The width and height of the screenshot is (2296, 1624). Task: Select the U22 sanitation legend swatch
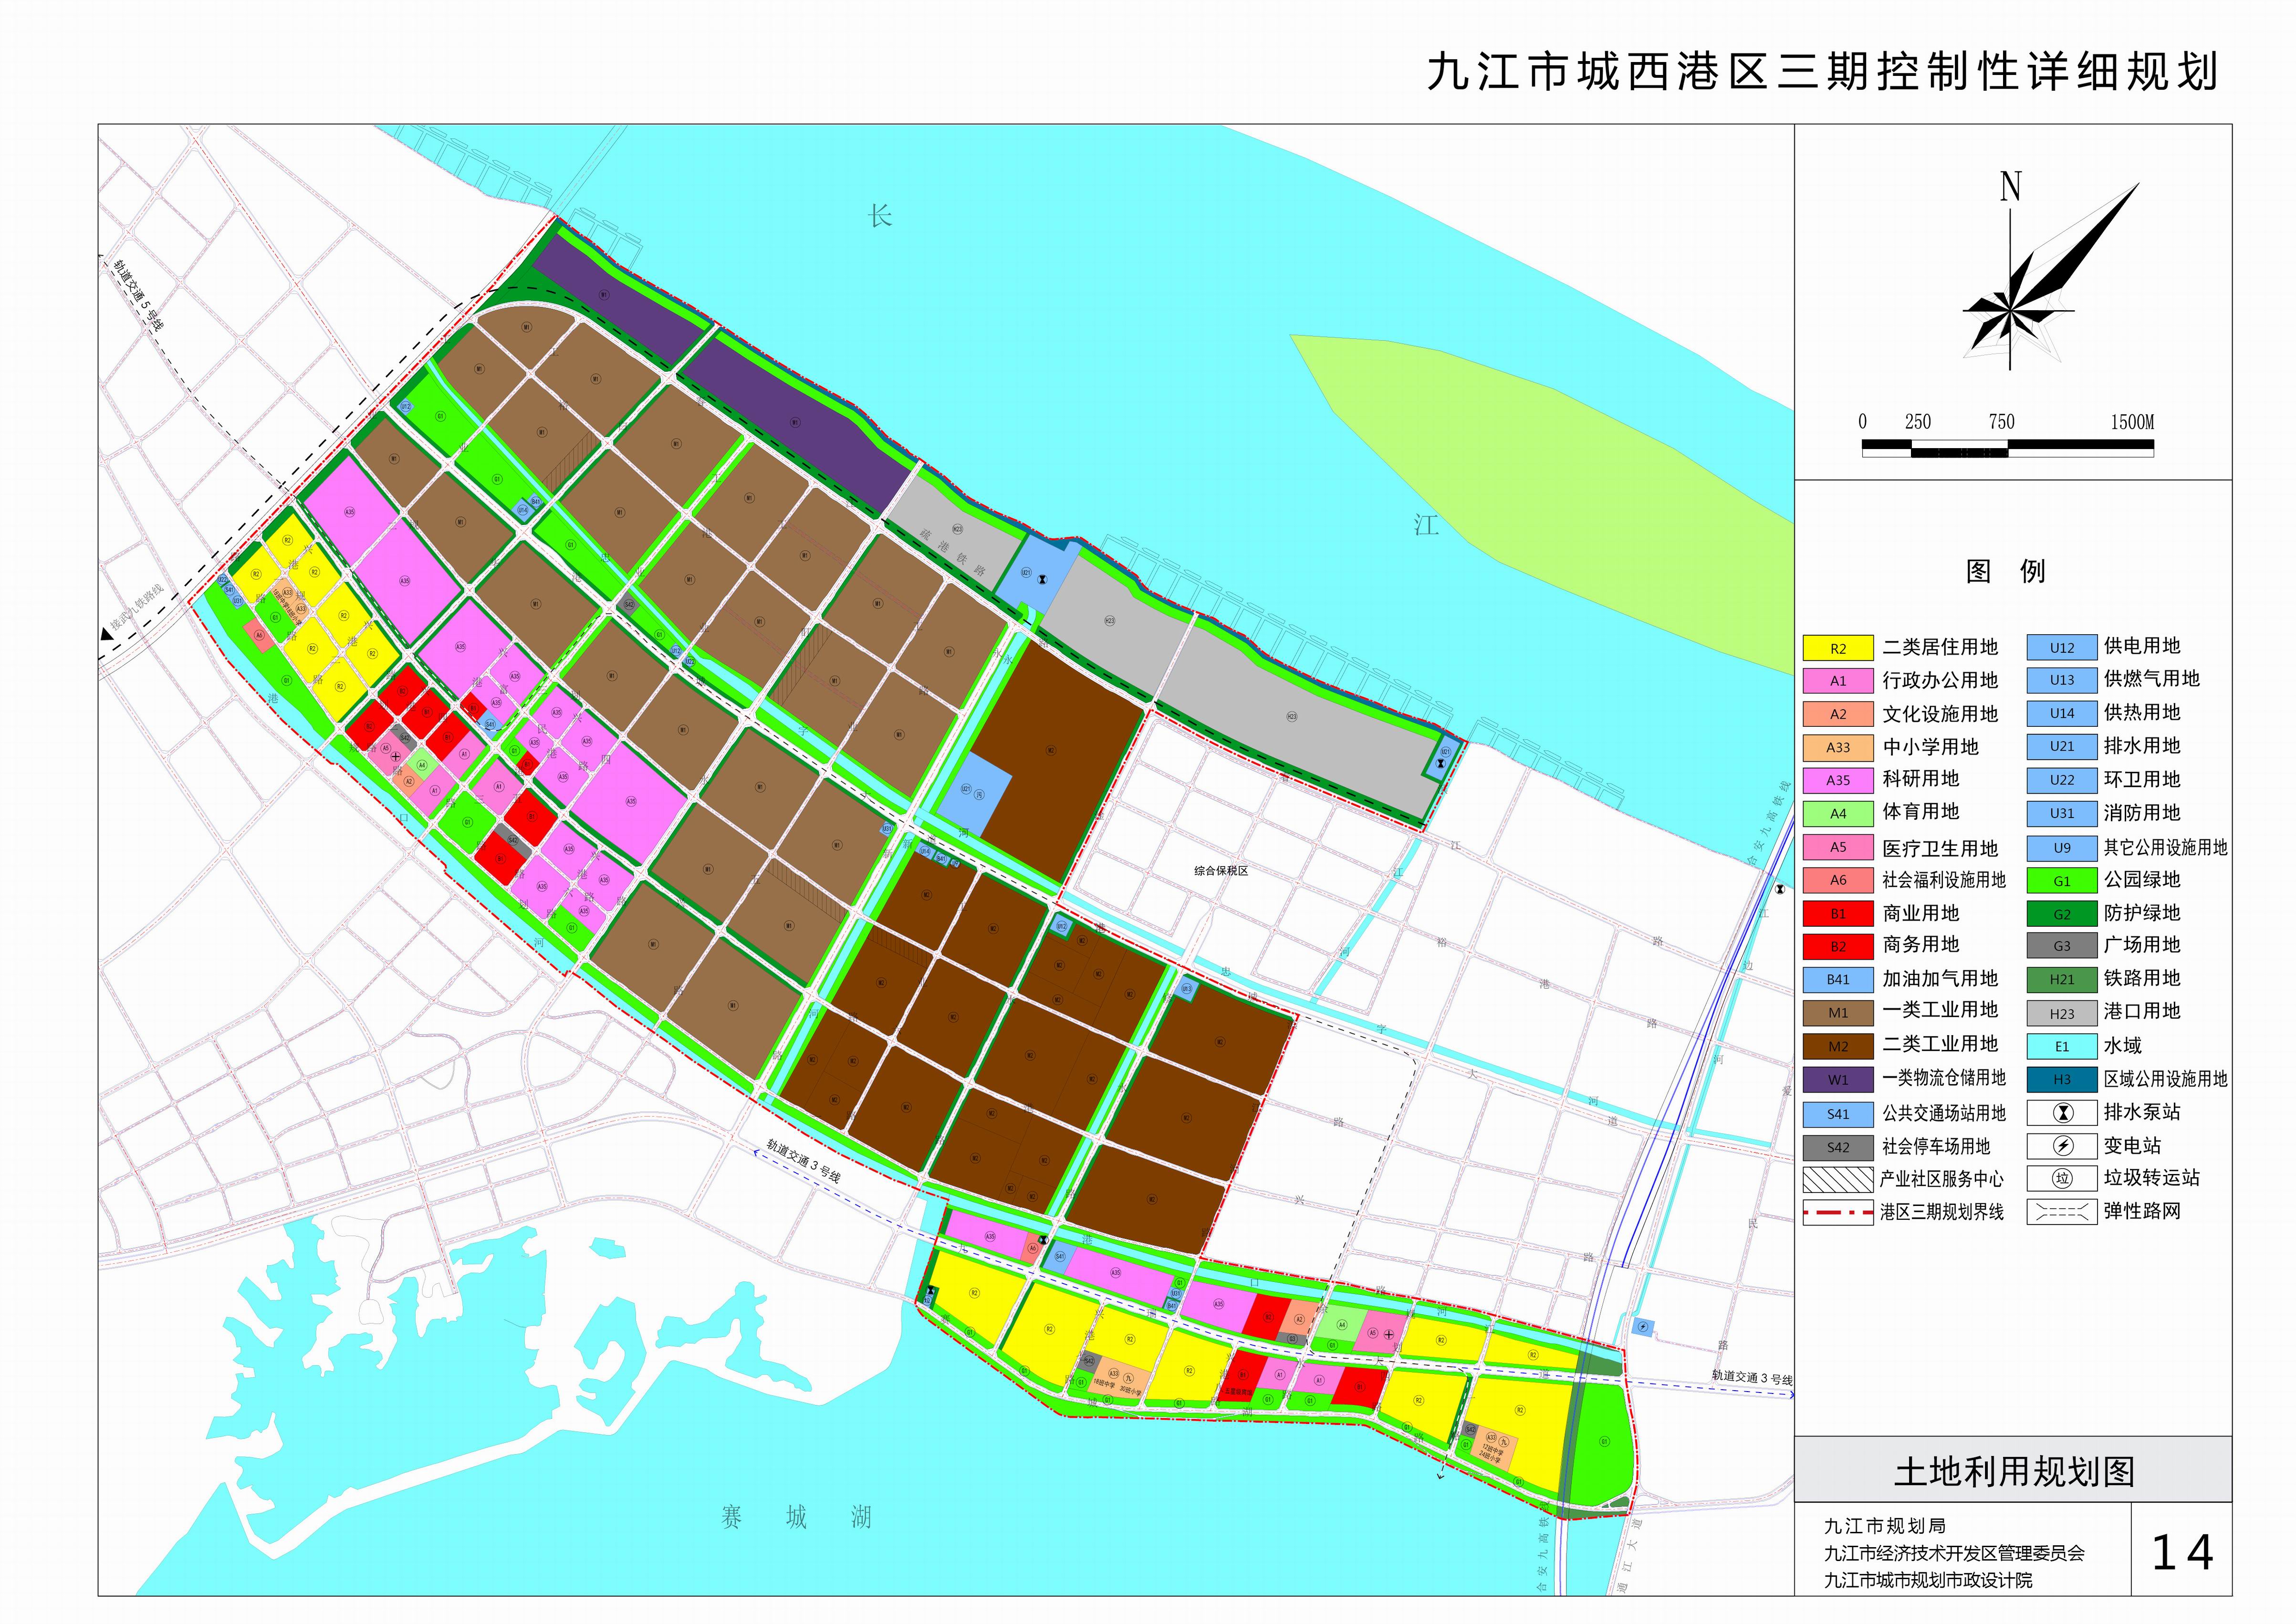pos(2062,780)
